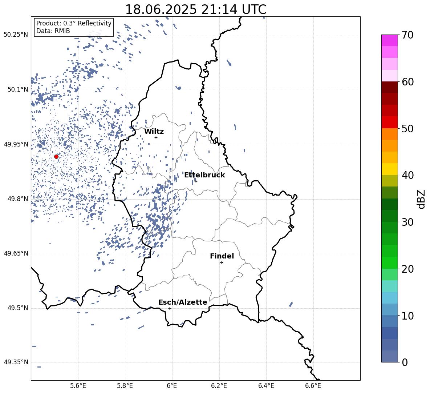Click the 'dBZ' colorbar label
Screen dimensions: 430x393
click(x=422, y=199)
